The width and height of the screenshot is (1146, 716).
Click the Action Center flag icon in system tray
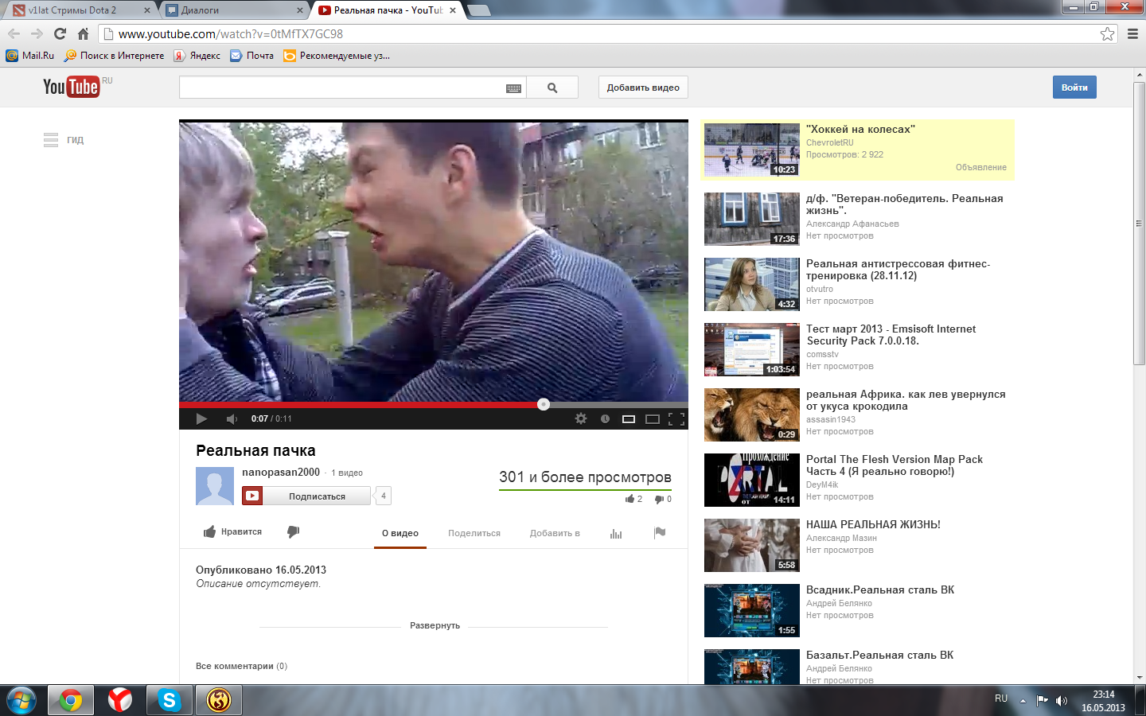(1042, 700)
